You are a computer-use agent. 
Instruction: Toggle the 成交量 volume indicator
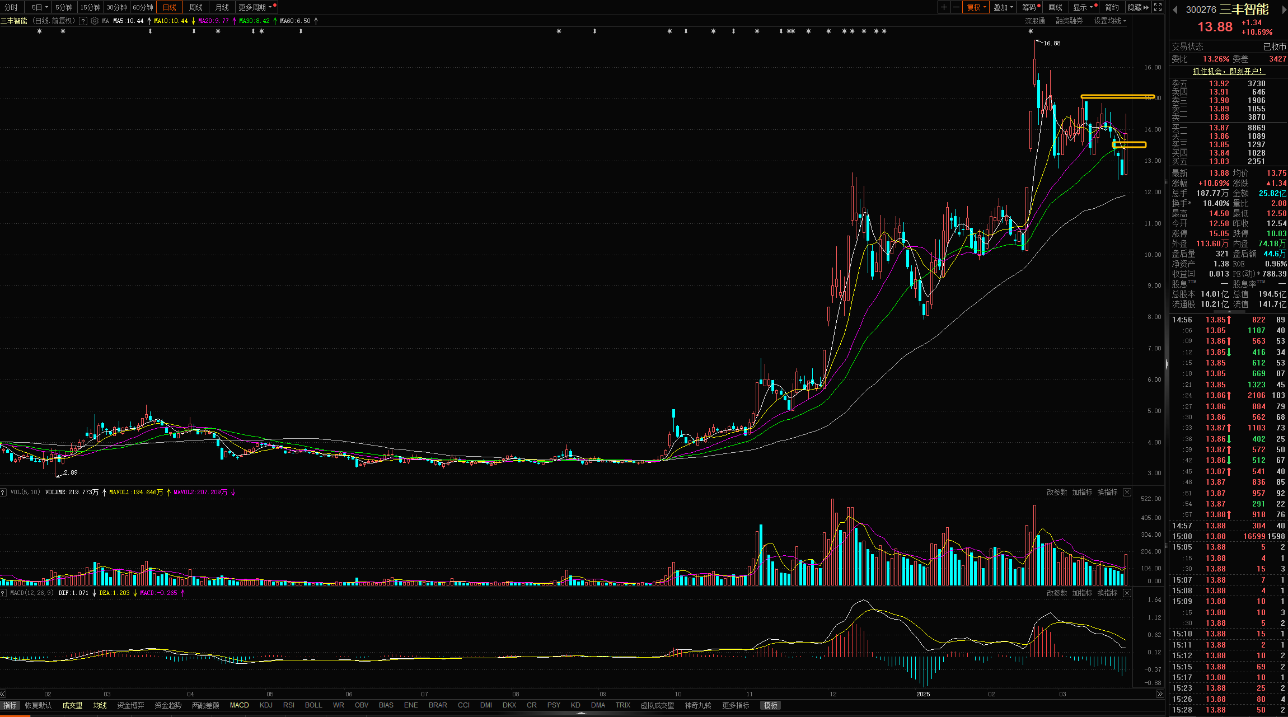72,705
